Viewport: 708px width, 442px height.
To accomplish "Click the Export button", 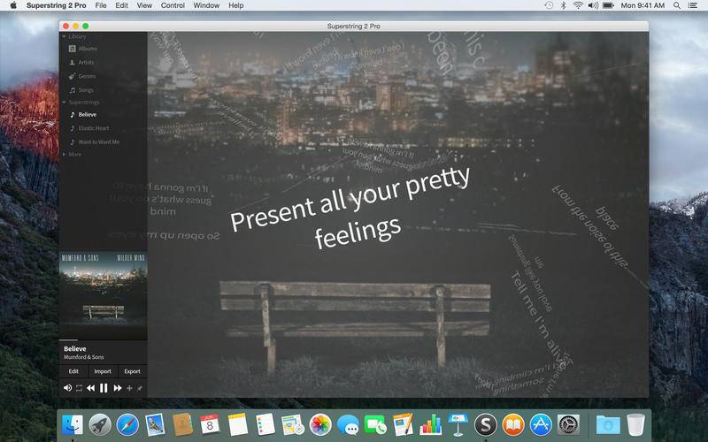I will [x=132, y=371].
